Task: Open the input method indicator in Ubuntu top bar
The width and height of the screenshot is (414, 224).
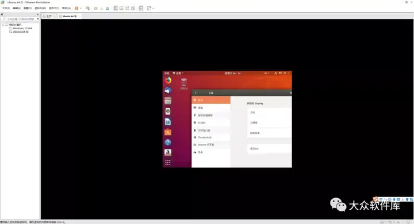Action: pyautogui.click(x=267, y=73)
